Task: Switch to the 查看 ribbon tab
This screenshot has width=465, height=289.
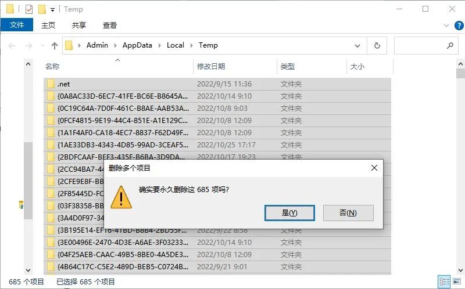Action: click(109, 25)
